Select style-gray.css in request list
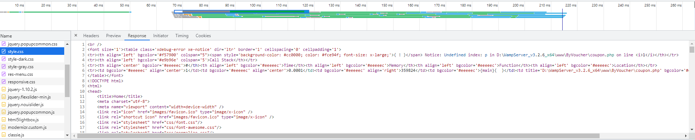Image resolution: width=695 pixels, height=140 pixels. 32,67
